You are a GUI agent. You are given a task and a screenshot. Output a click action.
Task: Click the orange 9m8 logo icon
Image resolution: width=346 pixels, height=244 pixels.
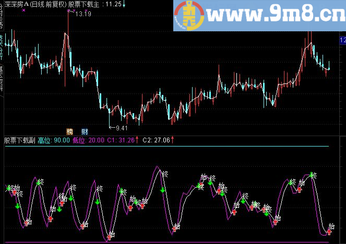click(188, 16)
